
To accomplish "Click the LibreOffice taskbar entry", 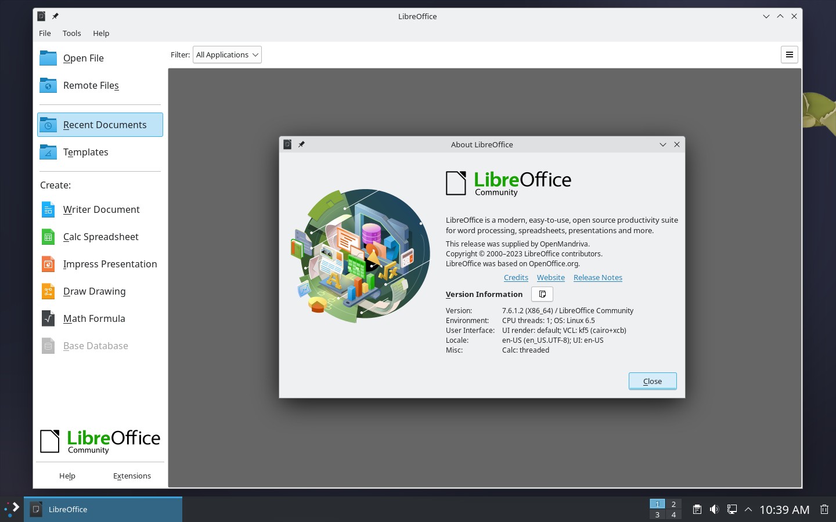I will point(103,509).
